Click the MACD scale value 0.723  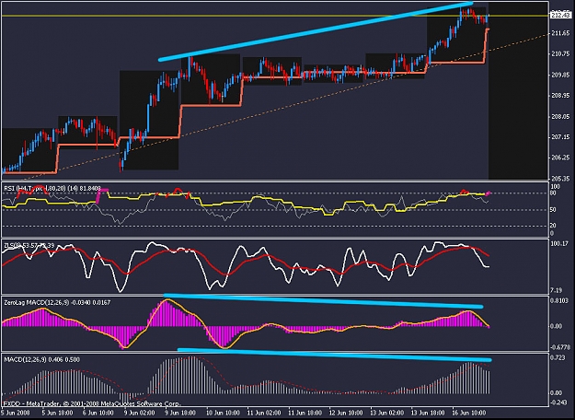(557, 357)
